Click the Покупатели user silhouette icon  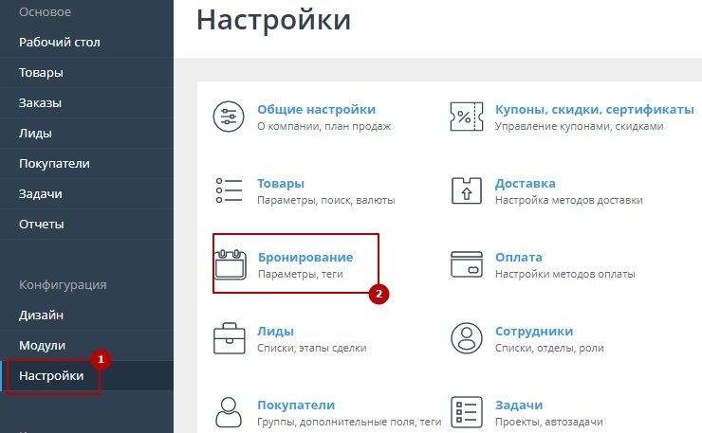pos(230,412)
